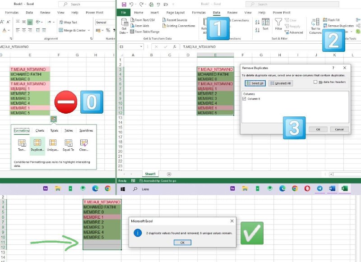Open Recent Sources
The image size is (361, 262).
click(175, 20)
